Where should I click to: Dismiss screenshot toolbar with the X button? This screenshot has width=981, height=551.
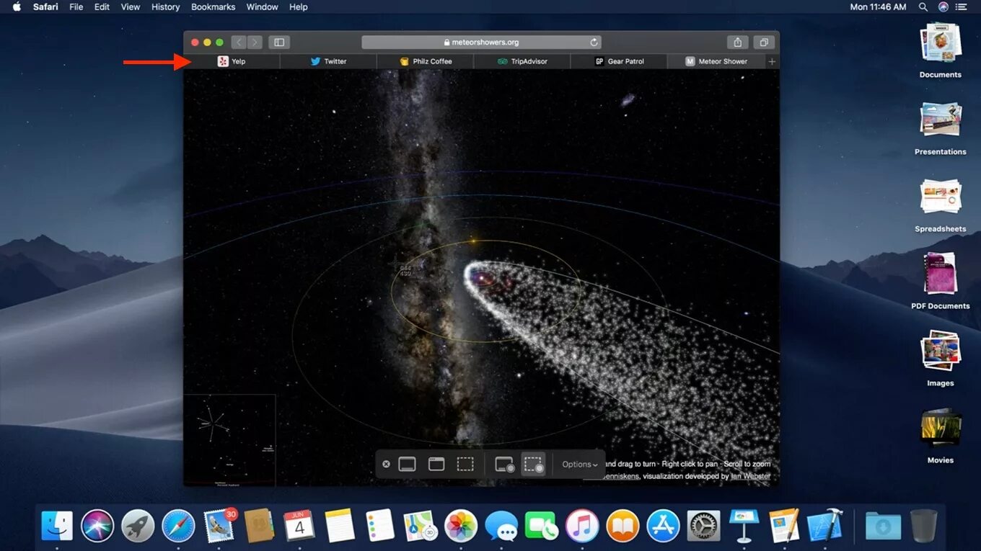386,464
